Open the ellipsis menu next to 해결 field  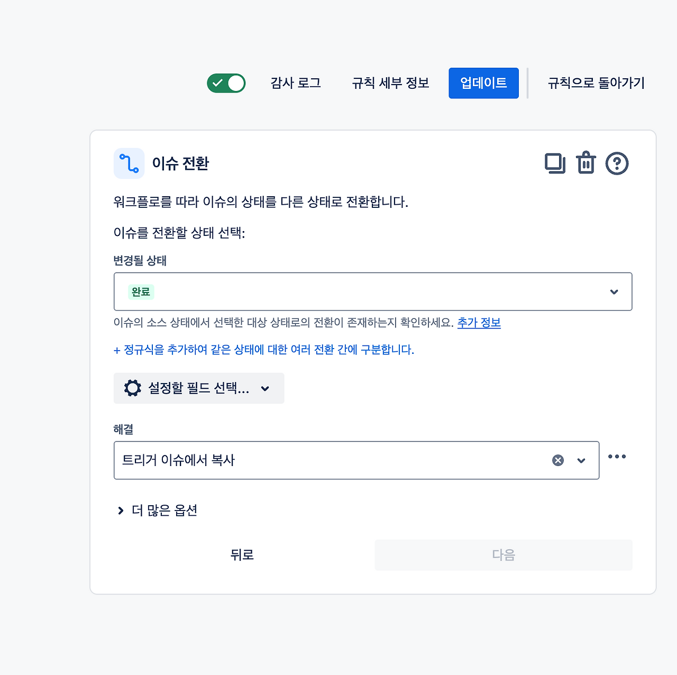pos(617,456)
